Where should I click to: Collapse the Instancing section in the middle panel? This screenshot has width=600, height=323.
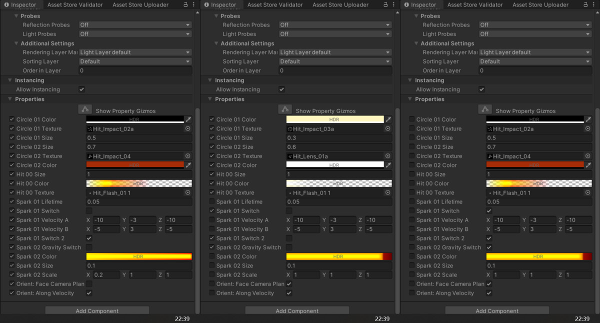click(210, 80)
